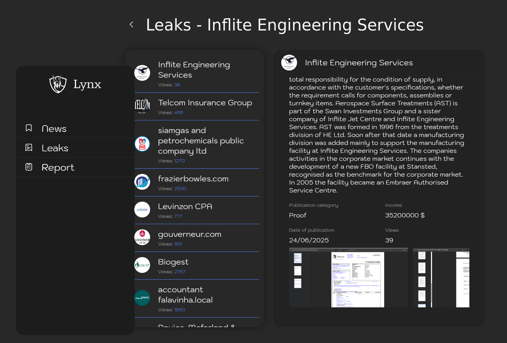Image resolution: width=507 pixels, height=343 pixels.
Task: Click the page title Leaks - Inflite Engineering Services
Action: 285,25
